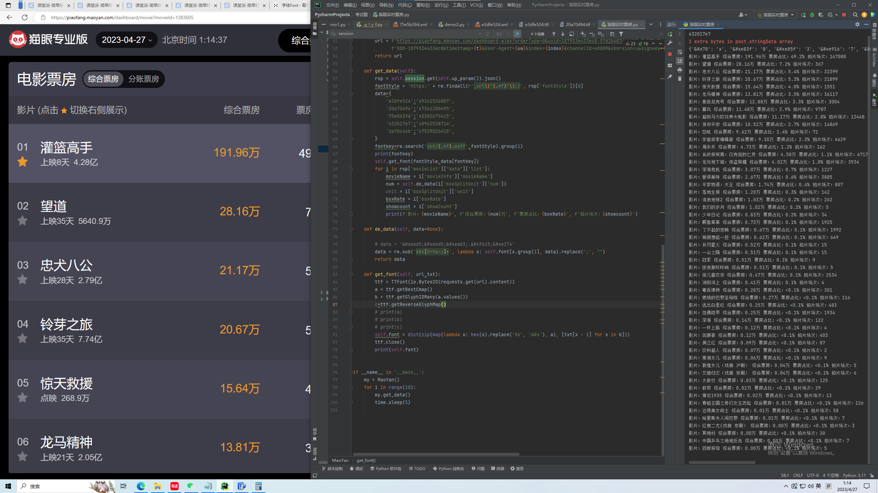Toggle match case (Cc) in search bar
The width and height of the screenshot is (878, 493).
click(x=499, y=34)
